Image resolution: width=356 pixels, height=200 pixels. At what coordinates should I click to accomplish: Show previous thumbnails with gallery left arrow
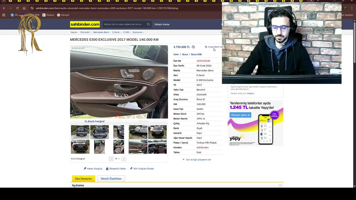click(x=111, y=159)
